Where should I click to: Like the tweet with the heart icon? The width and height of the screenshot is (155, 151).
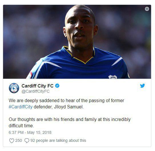pyautogui.click(x=12, y=141)
